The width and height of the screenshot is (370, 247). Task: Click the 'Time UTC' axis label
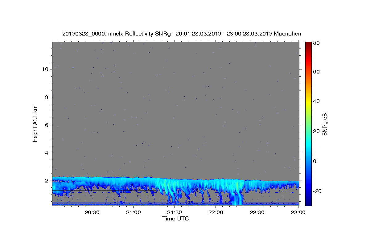point(175,219)
